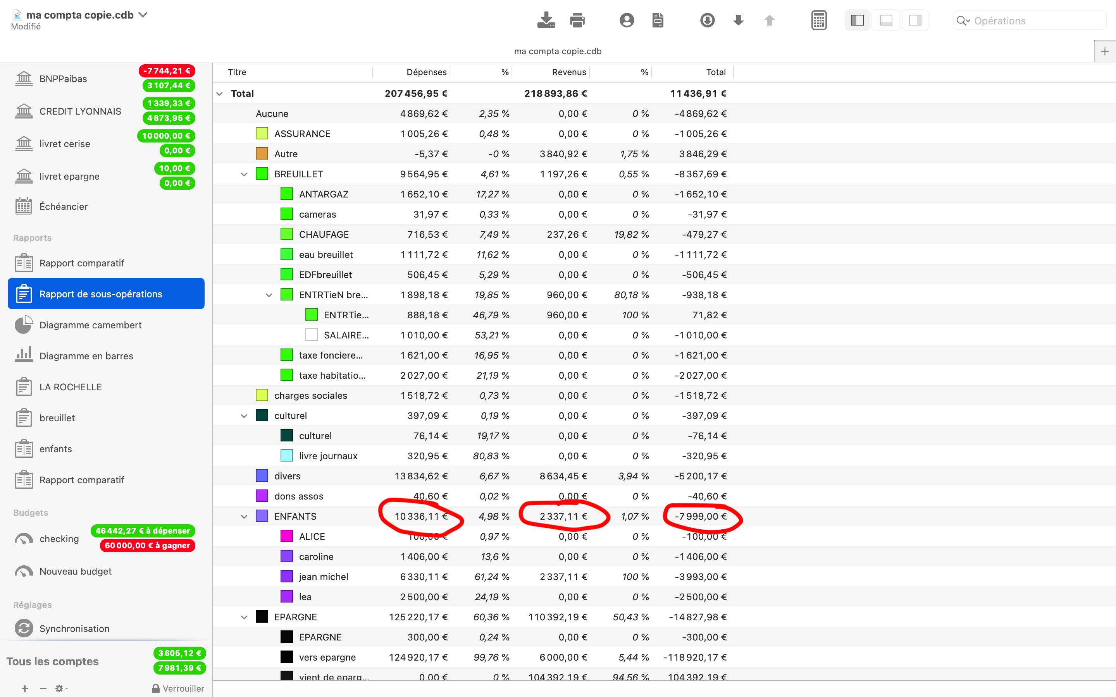Open the file title dropdown chevron
The width and height of the screenshot is (1116, 697).
(x=143, y=15)
